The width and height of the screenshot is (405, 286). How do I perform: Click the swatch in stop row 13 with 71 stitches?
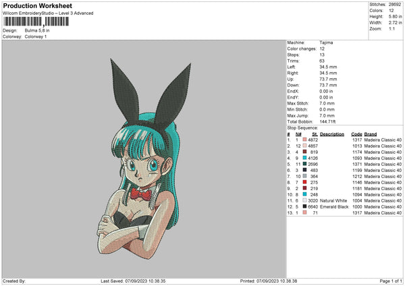click(x=304, y=212)
